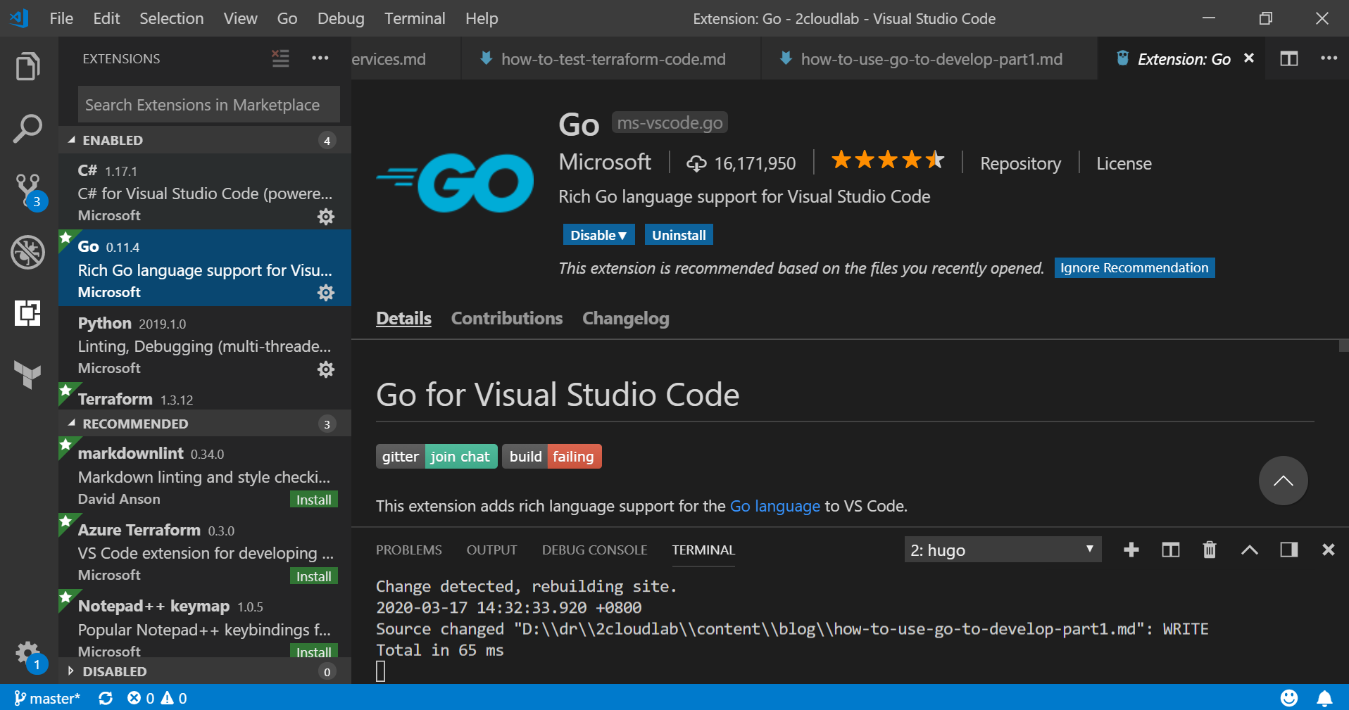
Task: Open editor more actions menu
Action: [x=1329, y=58]
